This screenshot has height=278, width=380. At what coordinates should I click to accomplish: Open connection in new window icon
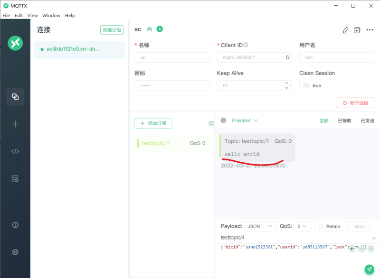click(x=357, y=30)
